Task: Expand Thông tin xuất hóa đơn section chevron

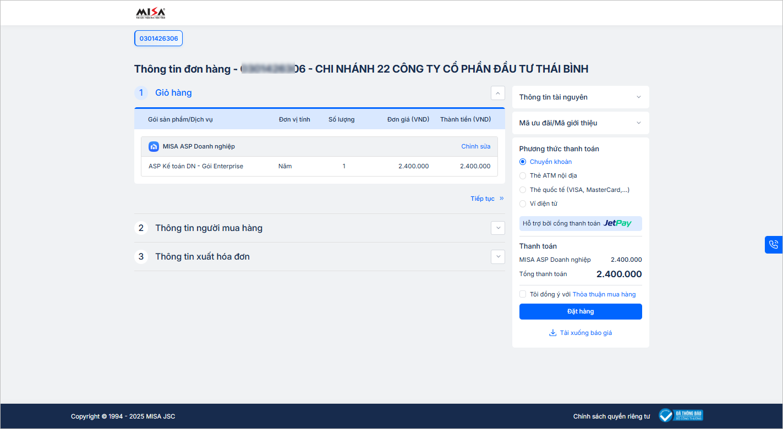Action: [x=497, y=256]
